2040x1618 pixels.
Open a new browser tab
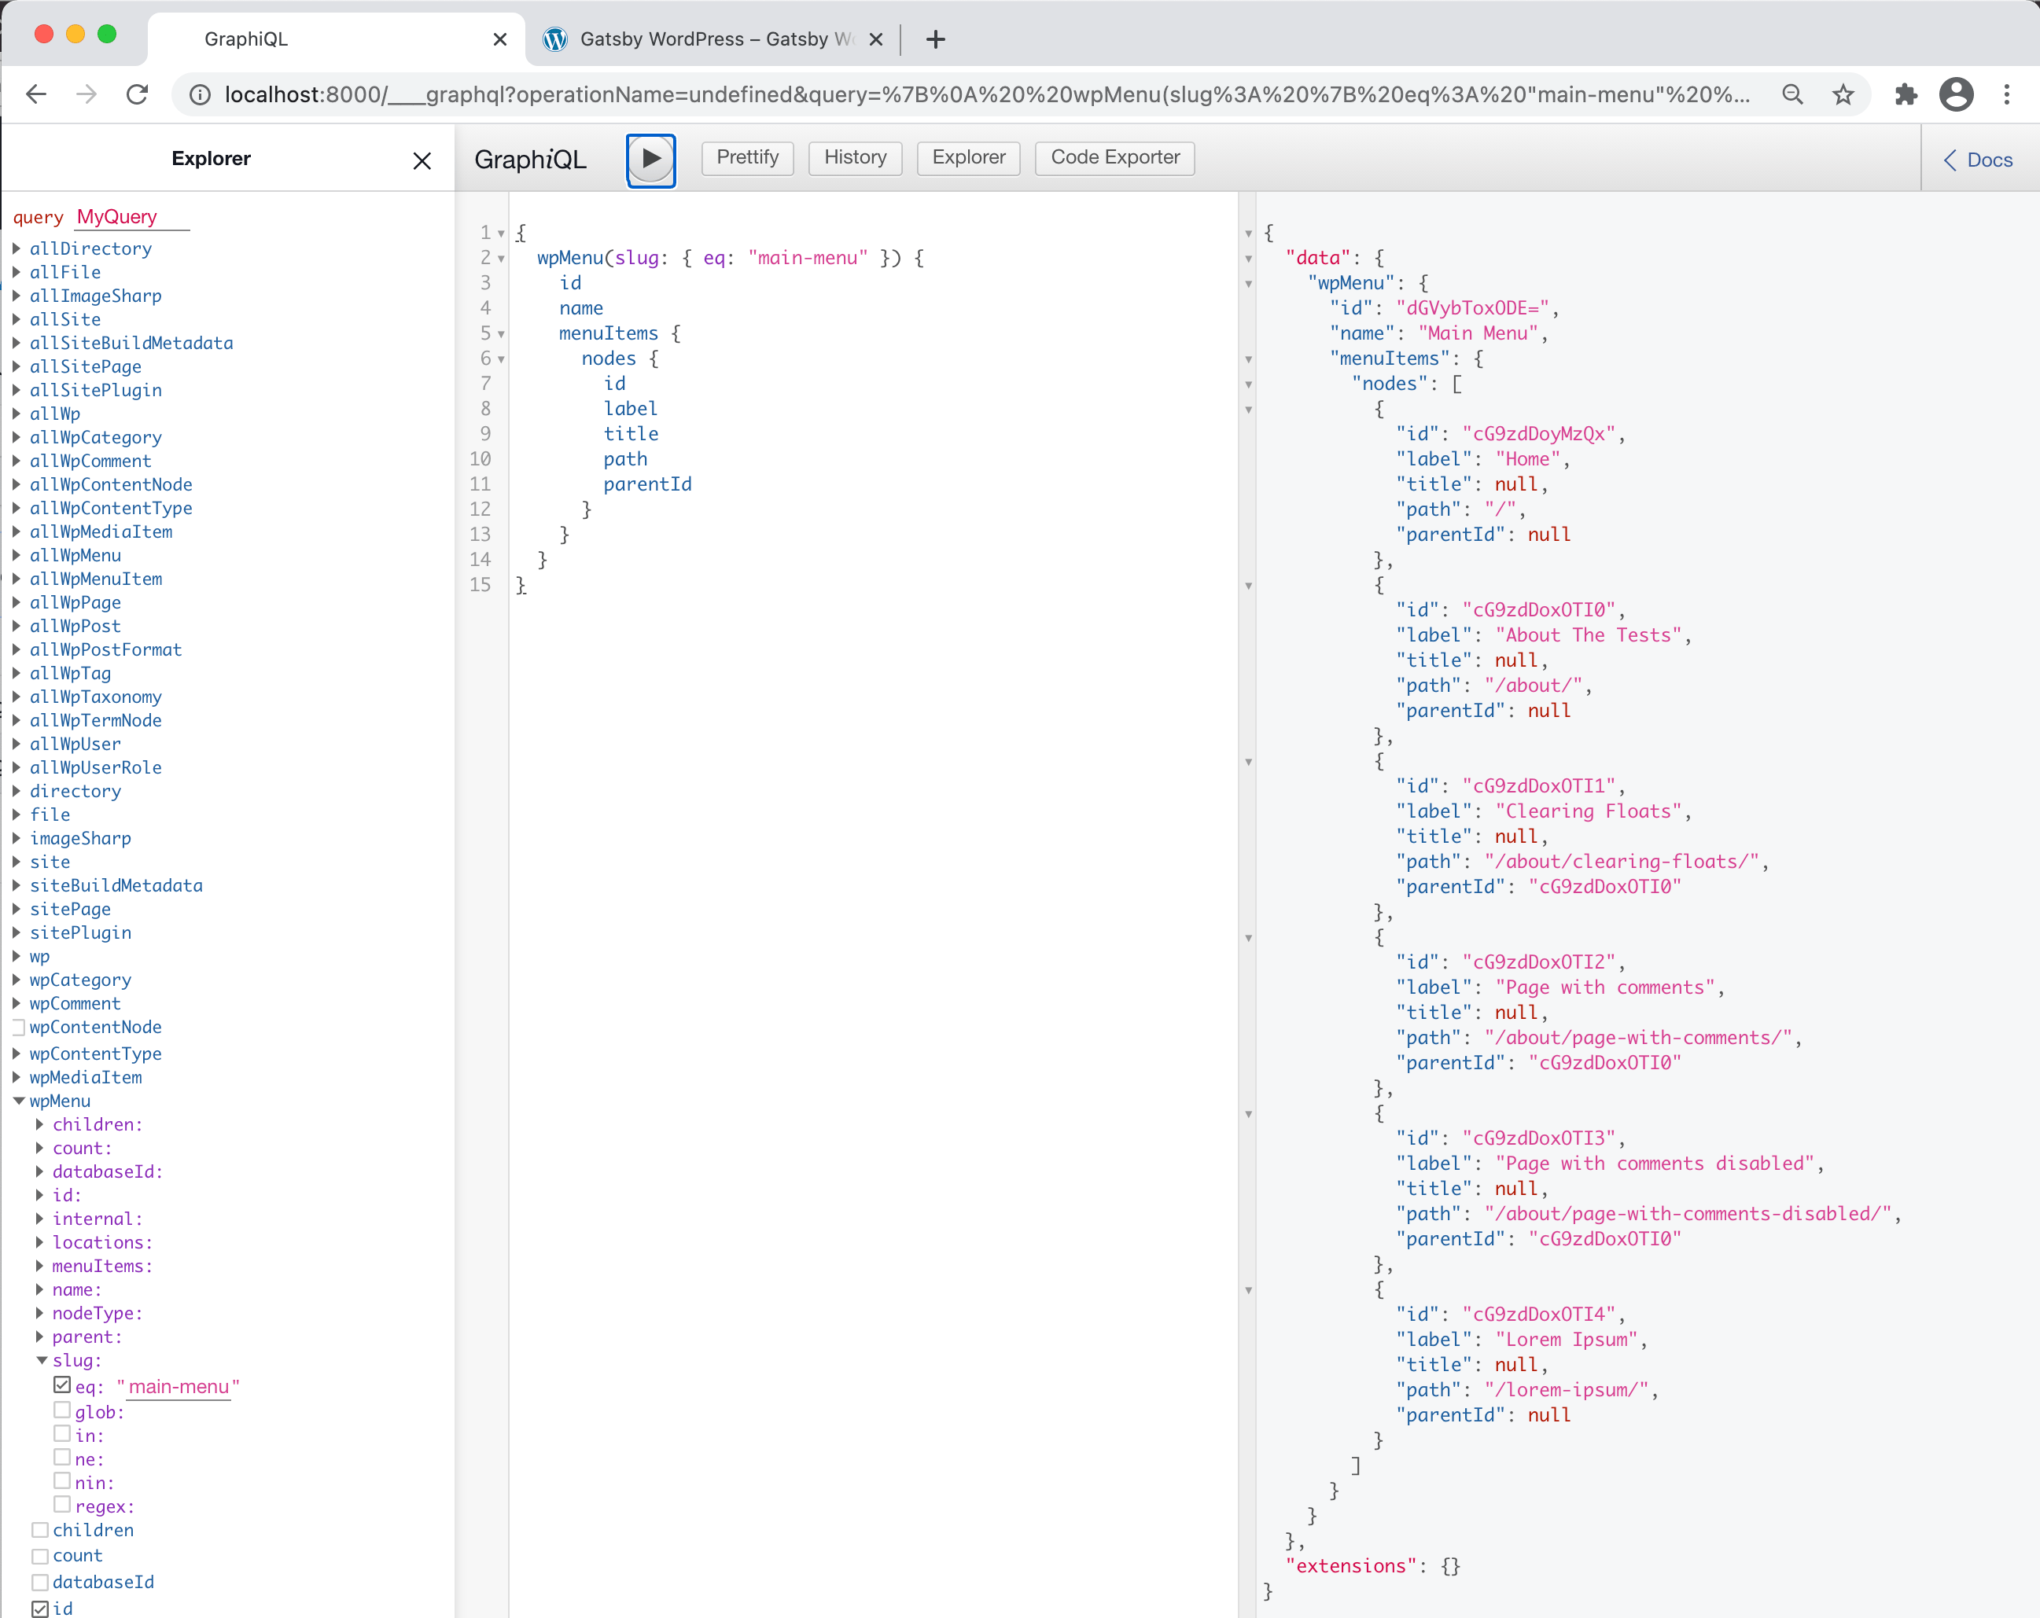(936, 39)
